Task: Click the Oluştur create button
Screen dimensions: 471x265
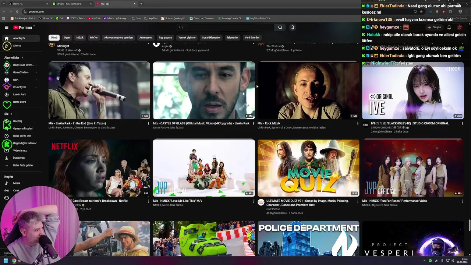Action: (x=434, y=27)
